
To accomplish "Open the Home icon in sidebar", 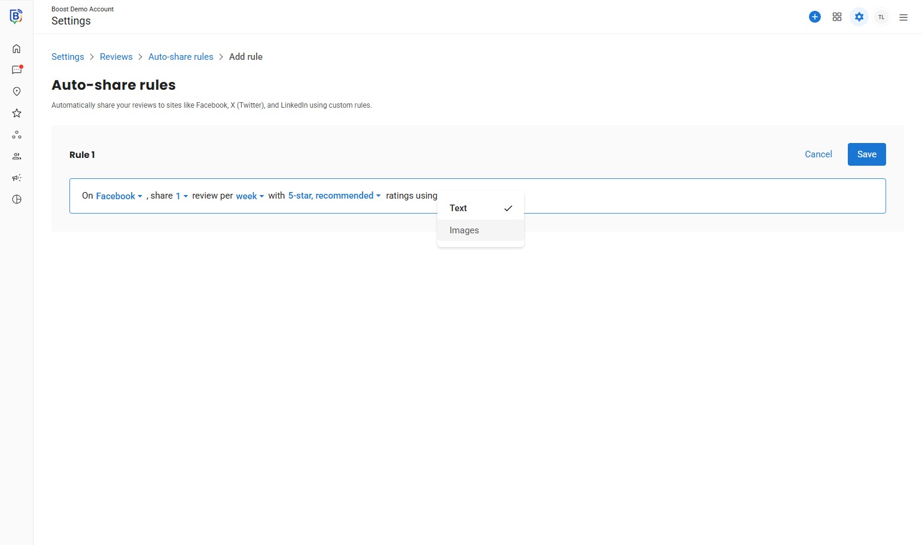I will coord(17,48).
